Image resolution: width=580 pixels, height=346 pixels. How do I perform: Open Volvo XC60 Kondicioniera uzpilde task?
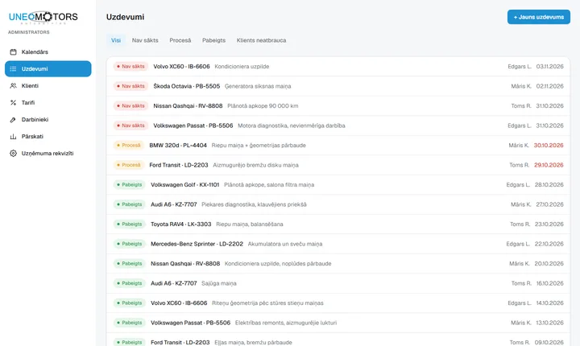[338, 67]
